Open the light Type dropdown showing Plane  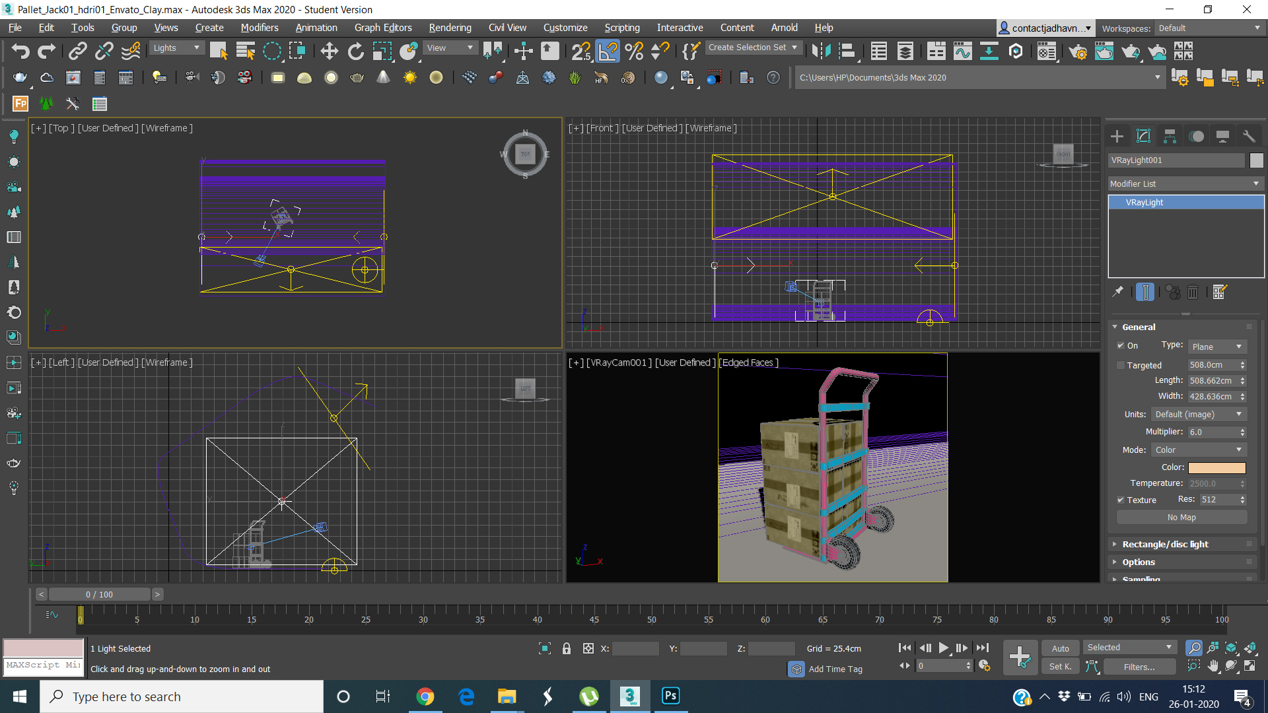(1216, 347)
